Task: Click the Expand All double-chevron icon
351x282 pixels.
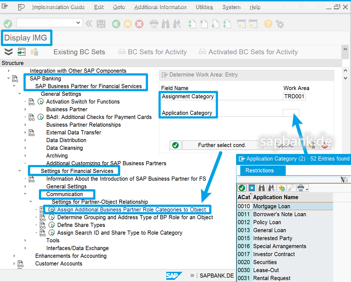Action: point(9,51)
